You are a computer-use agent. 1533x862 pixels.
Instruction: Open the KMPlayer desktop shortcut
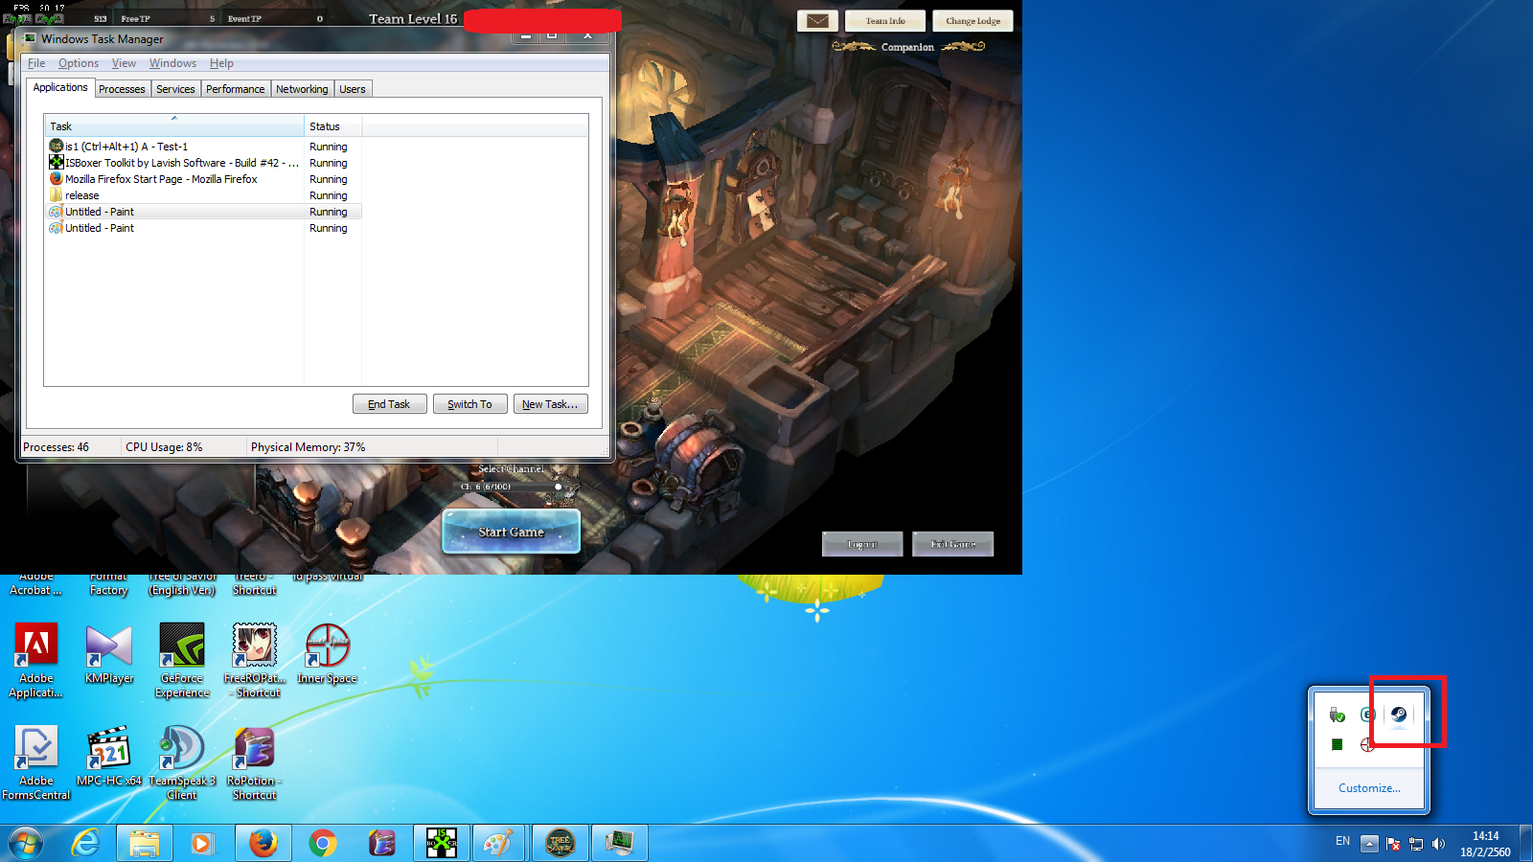coord(109,654)
